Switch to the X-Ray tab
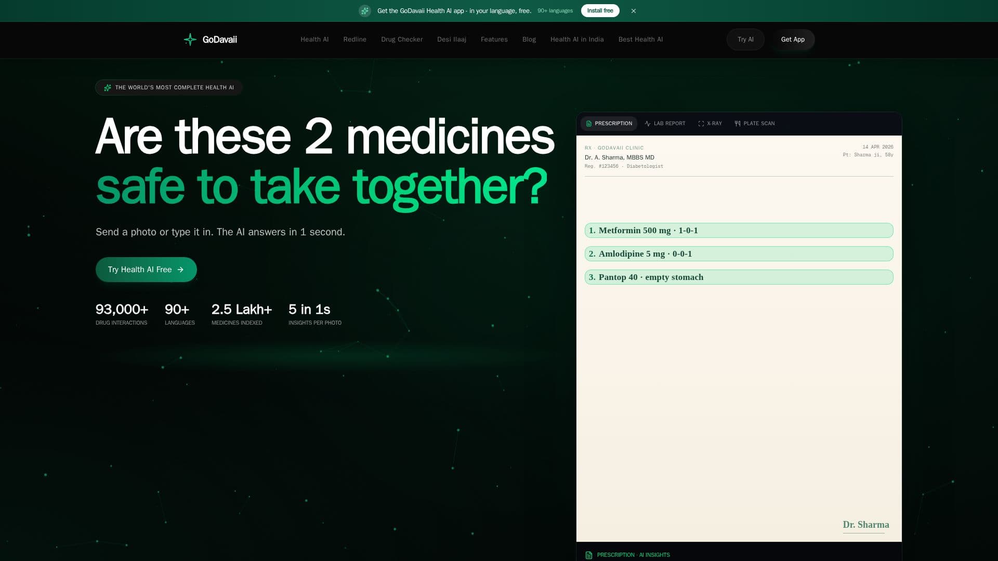998x561 pixels. click(x=710, y=124)
